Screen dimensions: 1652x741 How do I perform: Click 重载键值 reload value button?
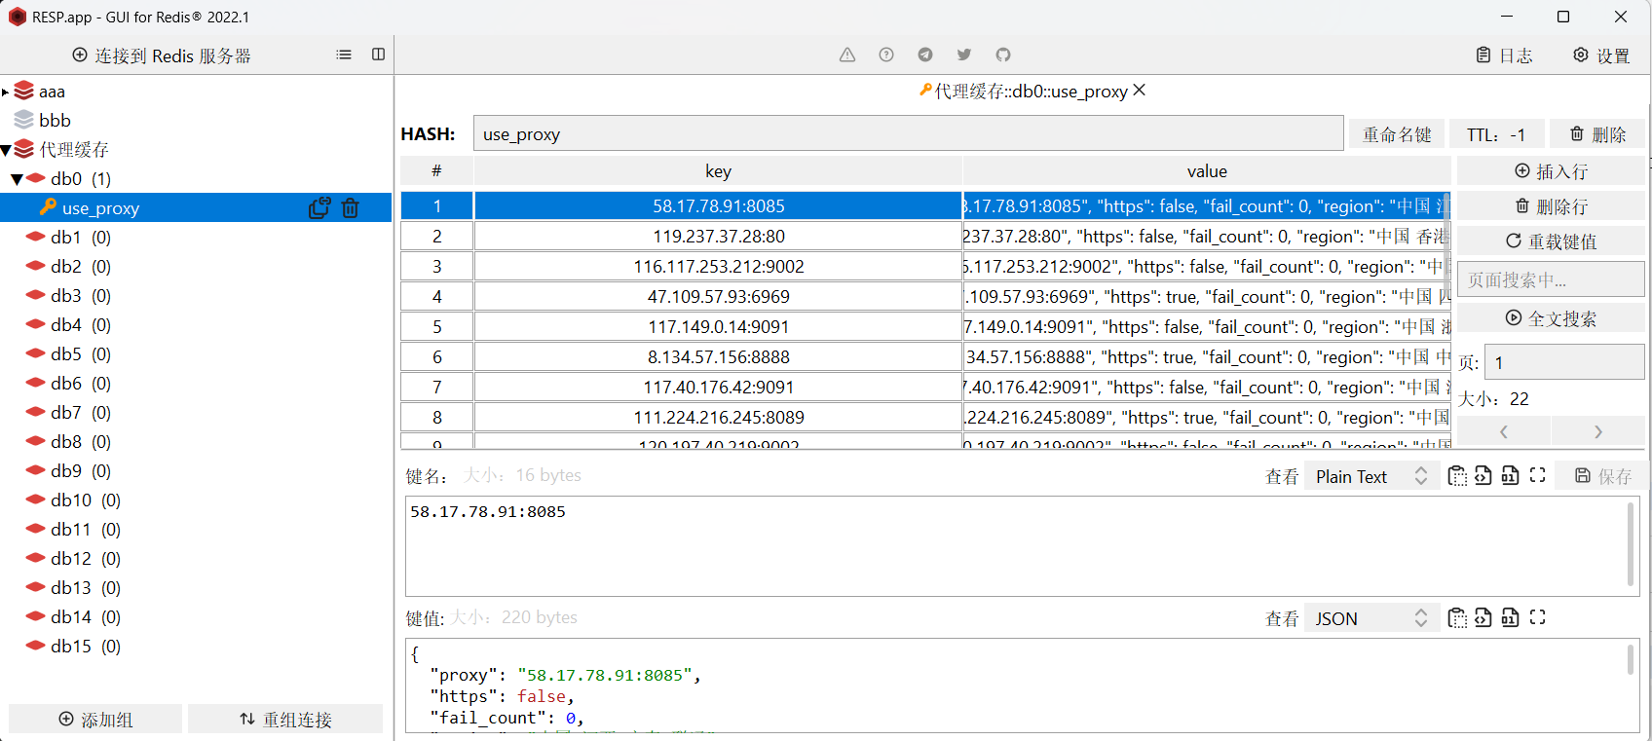tap(1551, 241)
